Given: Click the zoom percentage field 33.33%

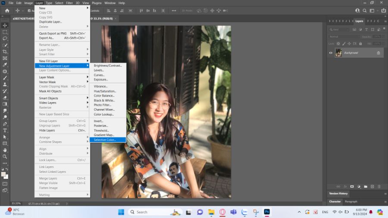Looking at the screenshot, I should point(16,203).
